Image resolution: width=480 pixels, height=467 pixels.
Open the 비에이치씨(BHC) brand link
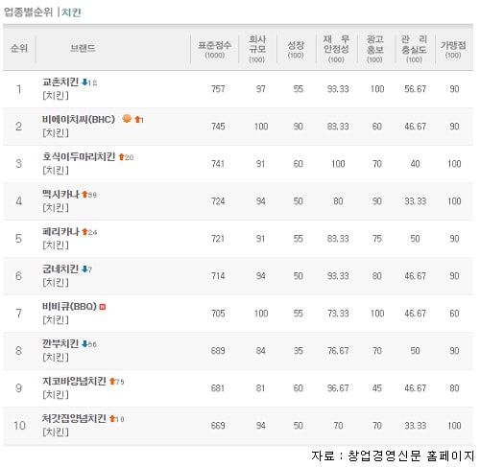tap(79, 120)
